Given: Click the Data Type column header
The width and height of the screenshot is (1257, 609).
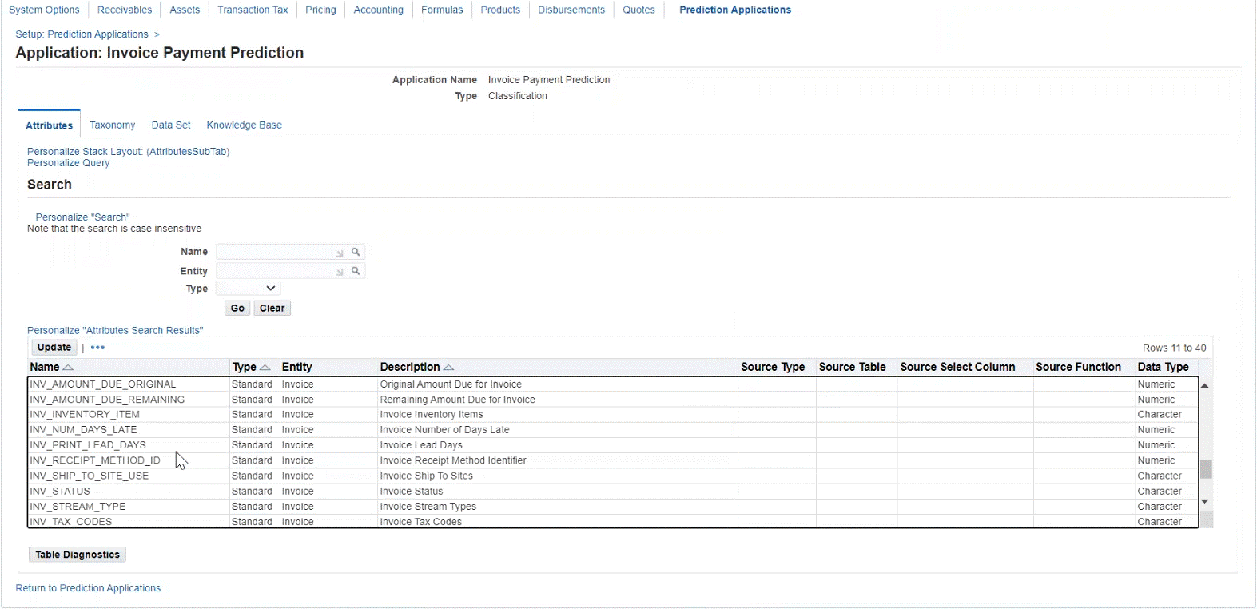Looking at the screenshot, I should (1164, 368).
